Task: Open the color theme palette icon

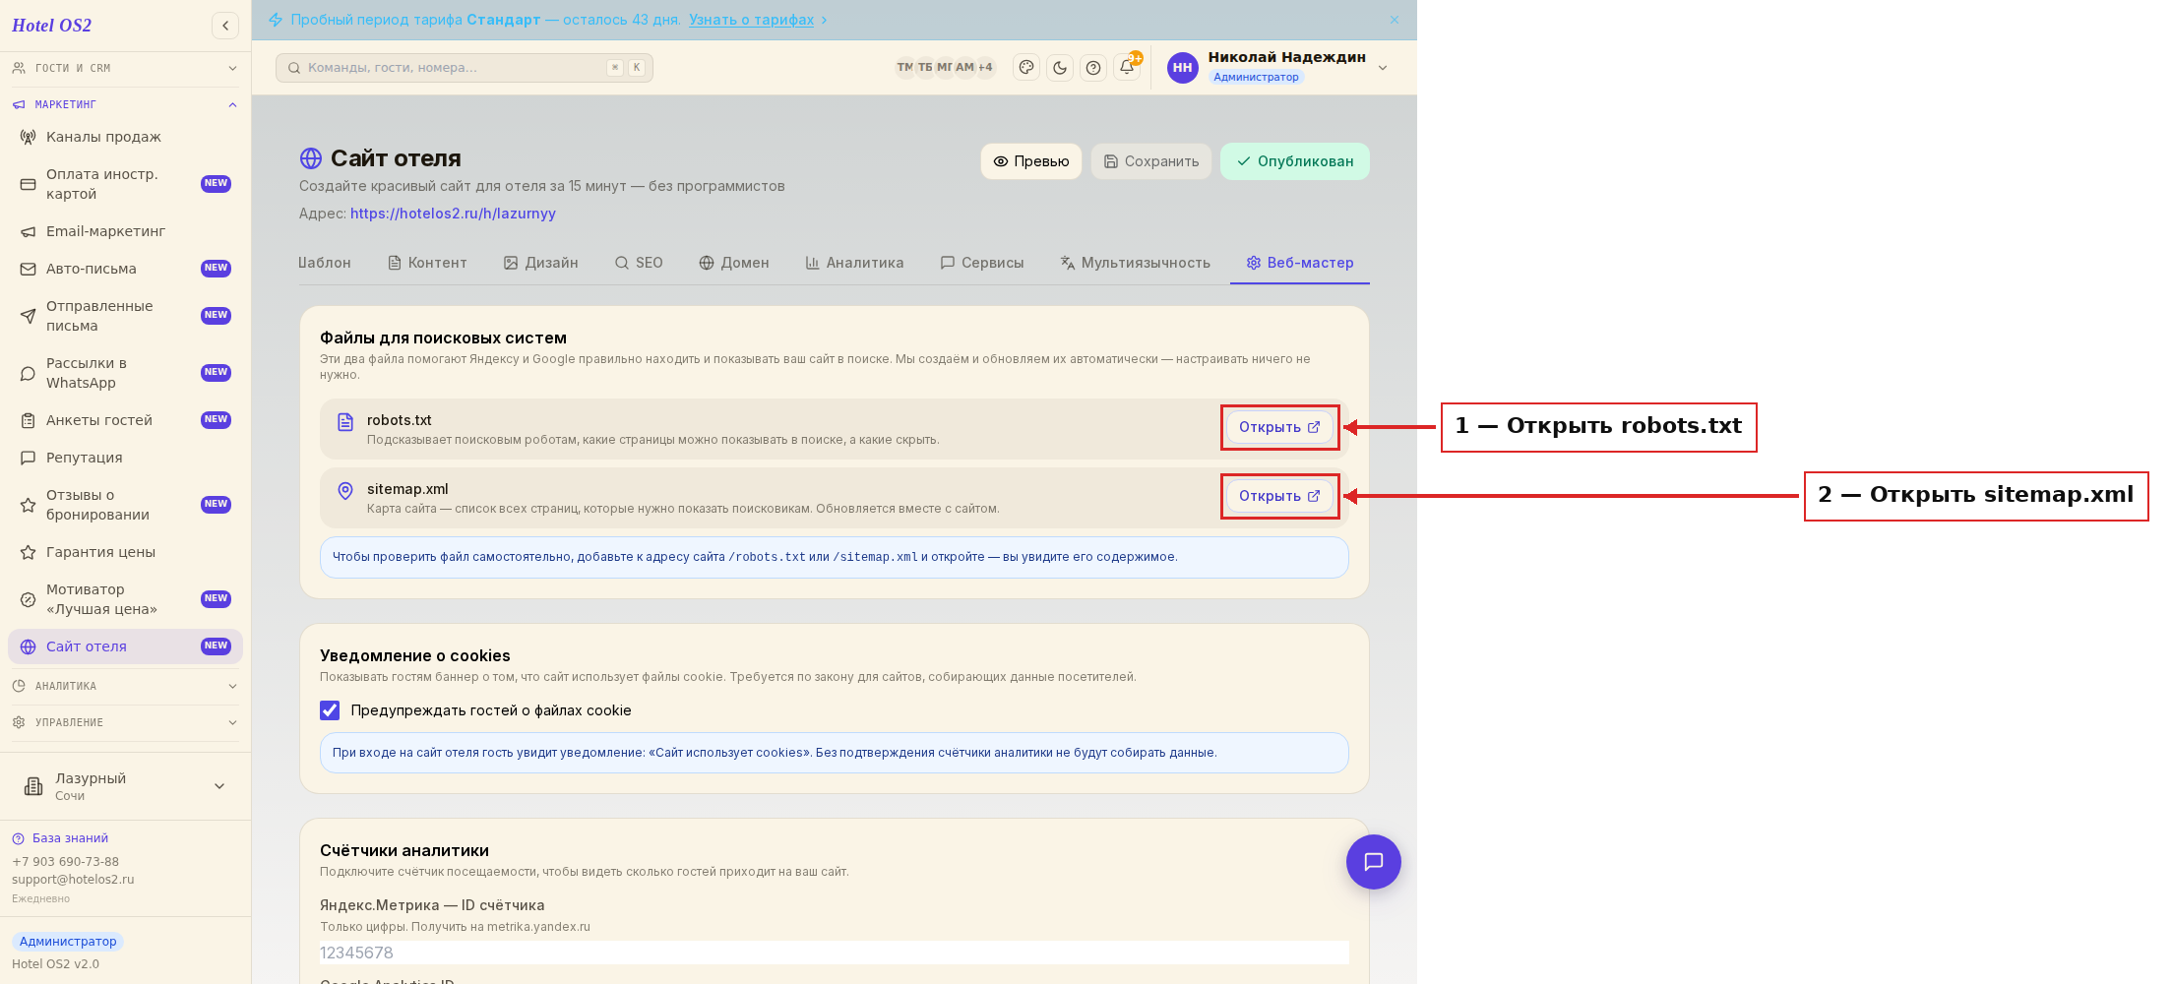Action: coord(1026,67)
